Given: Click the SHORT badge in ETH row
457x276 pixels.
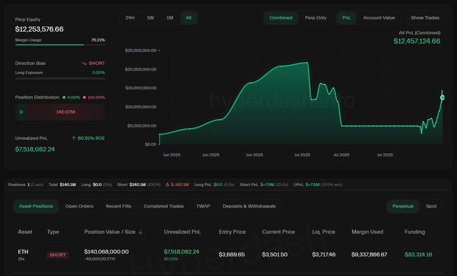Looking at the screenshot, I should pyautogui.click(x=58, y=255).
